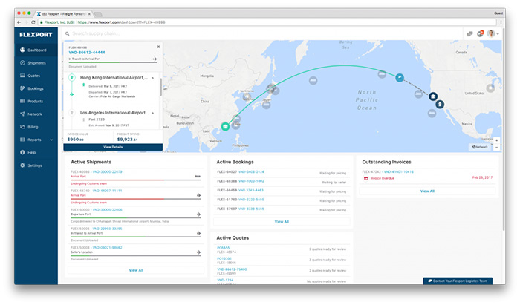
Task: Click the blue airplane marker on route
Action: tap(400, 78)
